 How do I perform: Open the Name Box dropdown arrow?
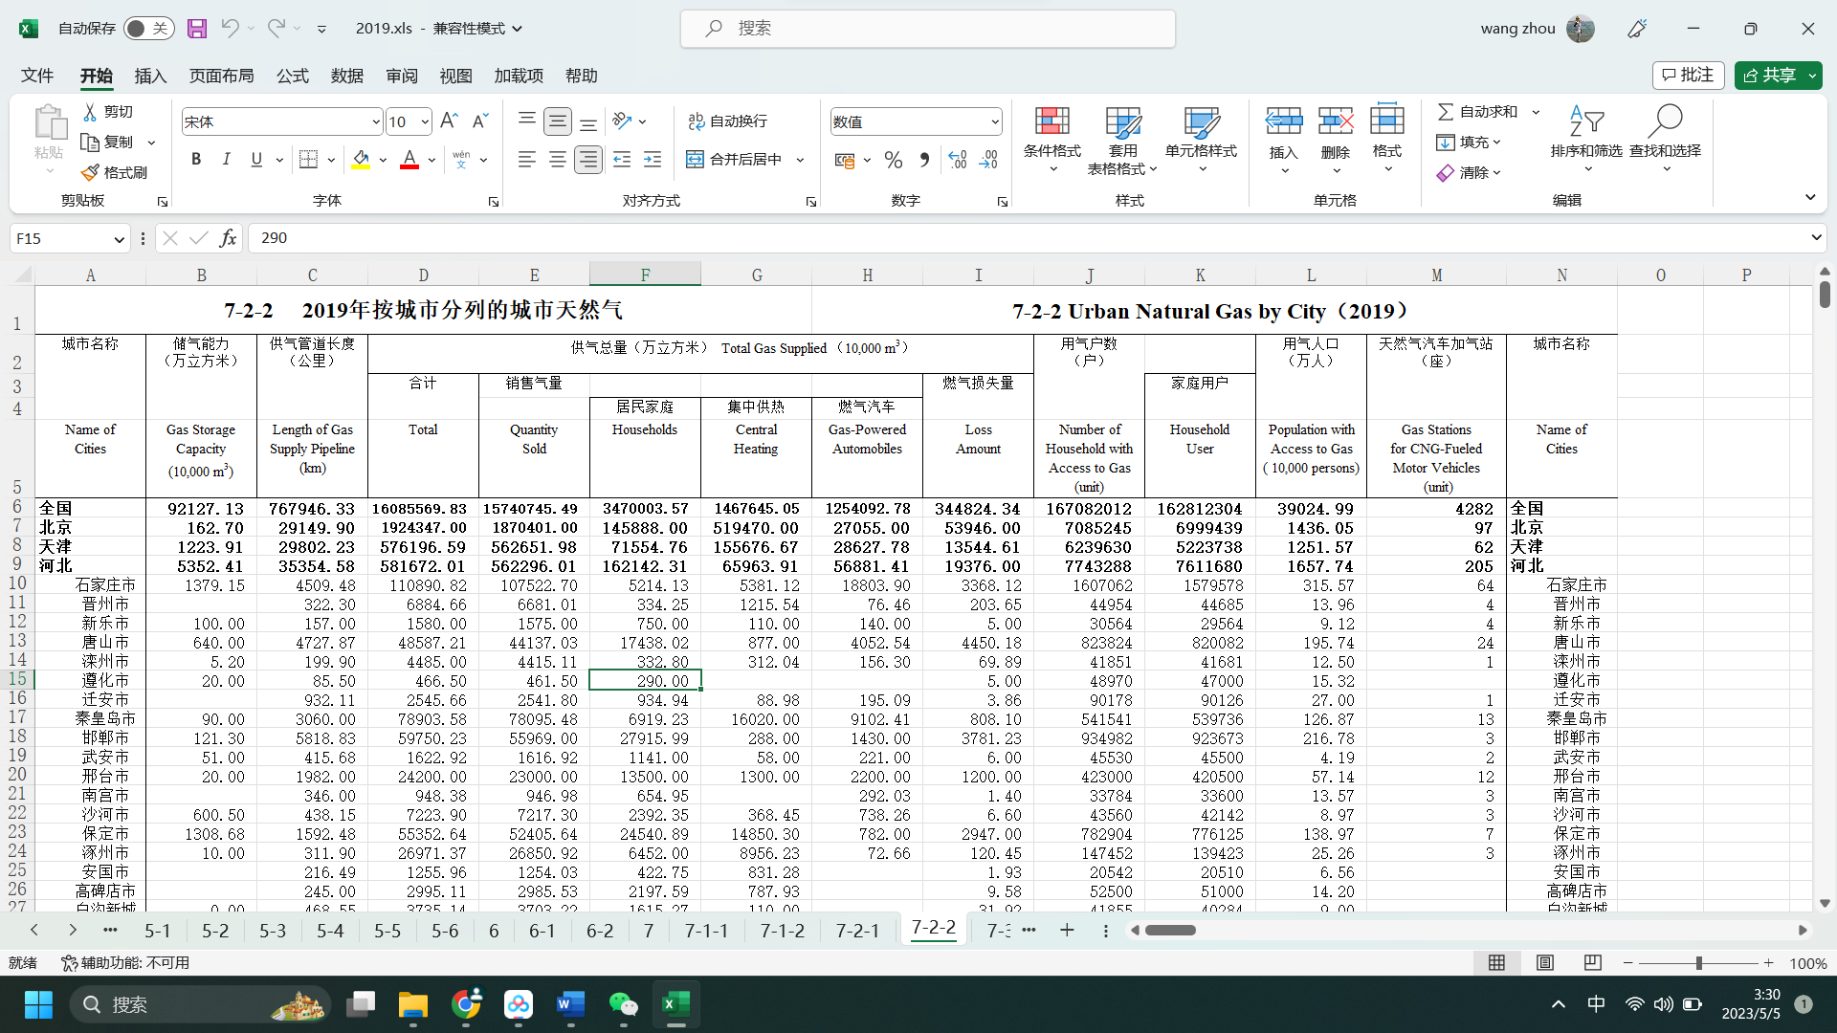click(x=119, y=239)
